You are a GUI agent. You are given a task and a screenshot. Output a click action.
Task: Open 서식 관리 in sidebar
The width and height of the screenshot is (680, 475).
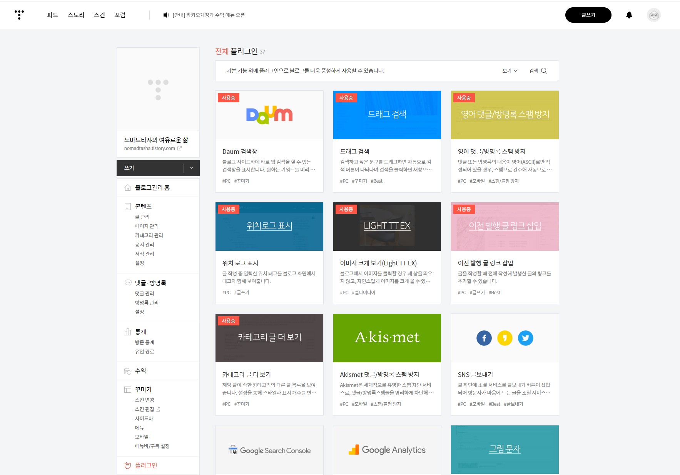[x=144, y=254]
